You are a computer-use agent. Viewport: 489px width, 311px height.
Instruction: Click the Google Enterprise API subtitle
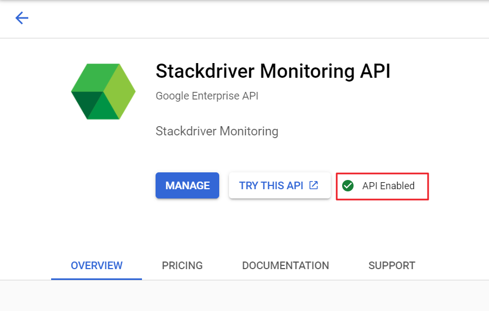207,96
